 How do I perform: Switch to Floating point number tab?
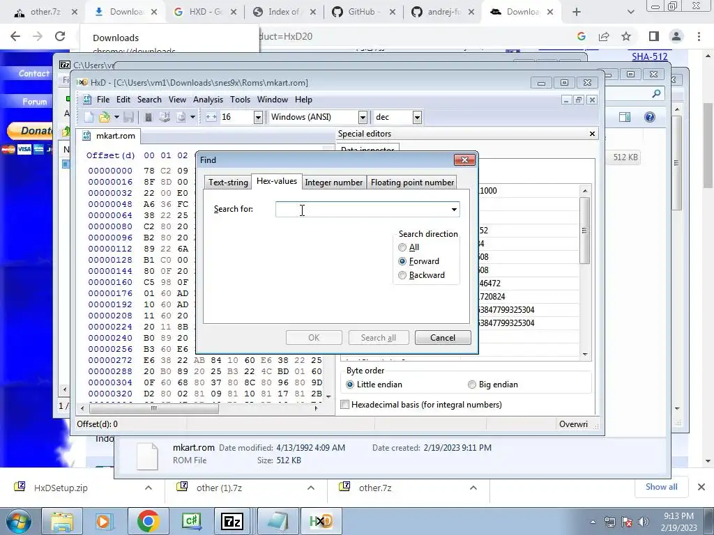[412, 183]
